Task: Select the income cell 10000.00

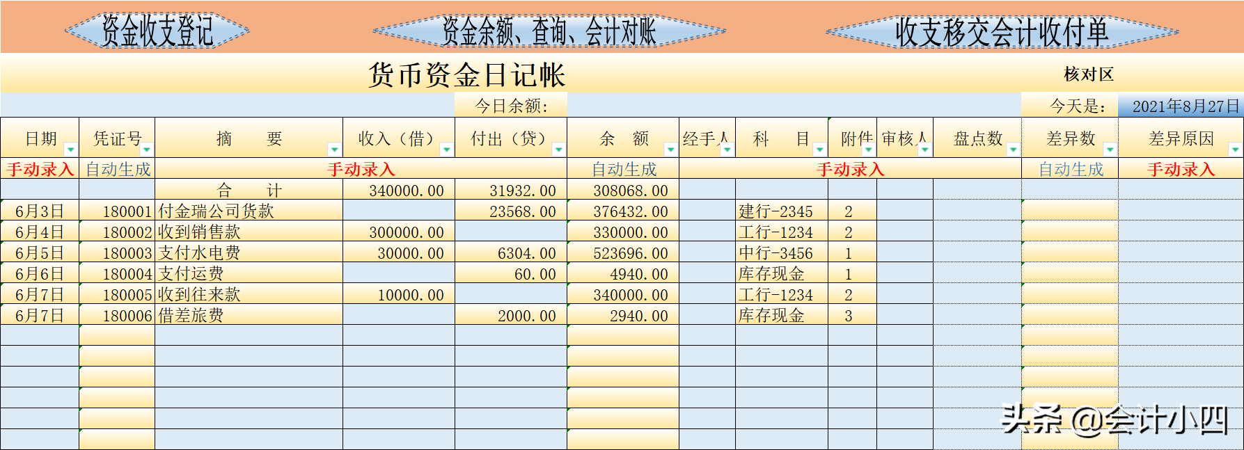Action: 399,294
